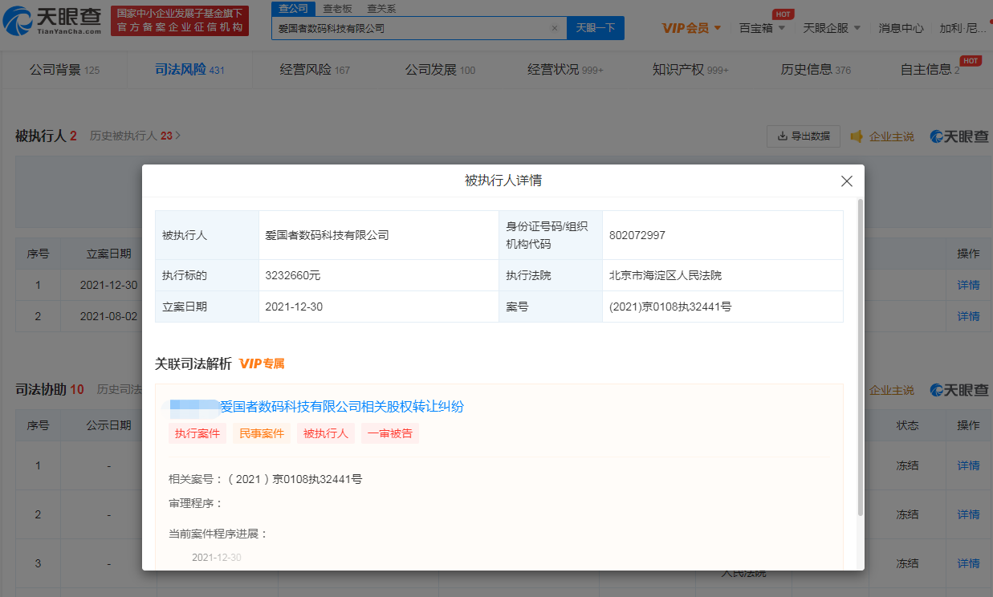
Task: Click the organization code 802072997
Action: click(637, 235)
